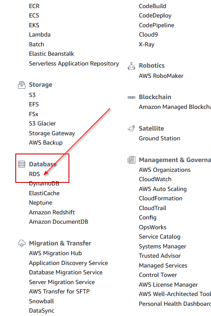This screenshot has width=211, height=316.
Task: Open Ground Station service
Action: pos(160,139)
